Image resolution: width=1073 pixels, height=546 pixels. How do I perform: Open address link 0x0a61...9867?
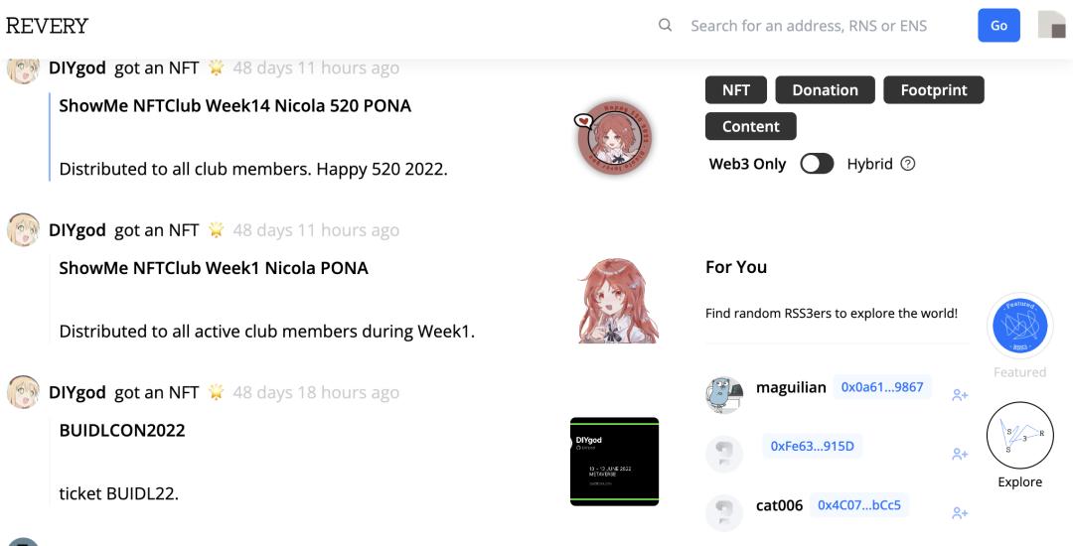click(x=882, y=387)
